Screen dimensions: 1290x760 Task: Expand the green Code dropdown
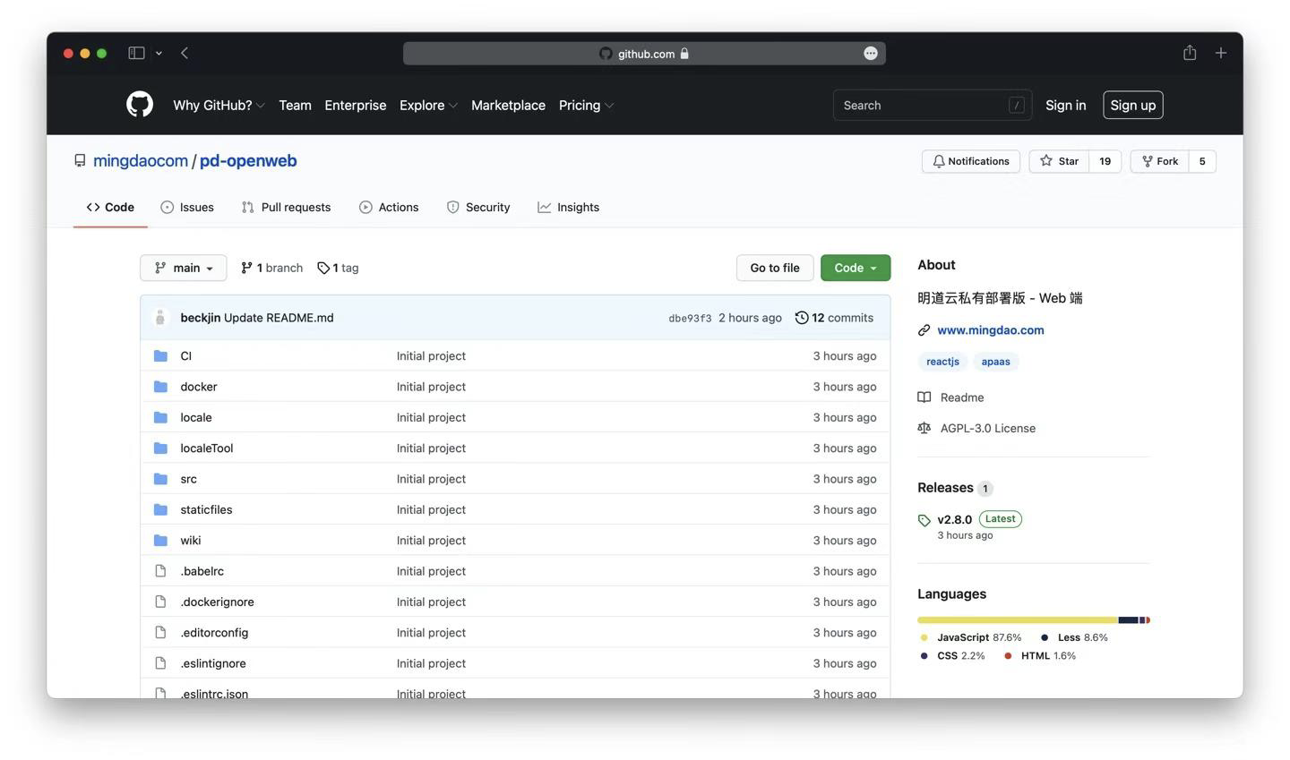(x=855, y=268)
